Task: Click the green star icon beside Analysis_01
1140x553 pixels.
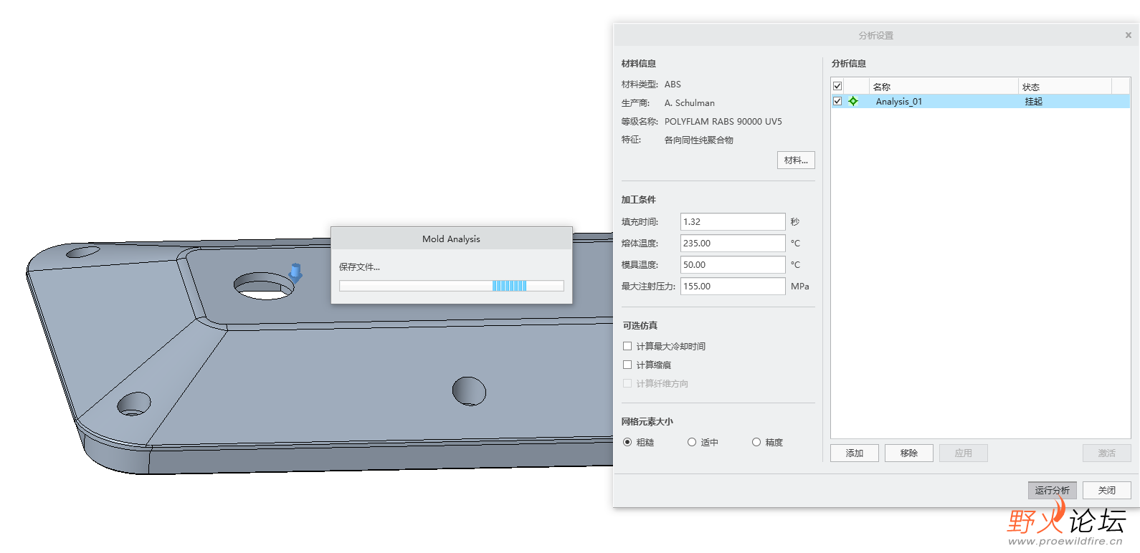Action: pyautogui.click(x=853, y=101)
